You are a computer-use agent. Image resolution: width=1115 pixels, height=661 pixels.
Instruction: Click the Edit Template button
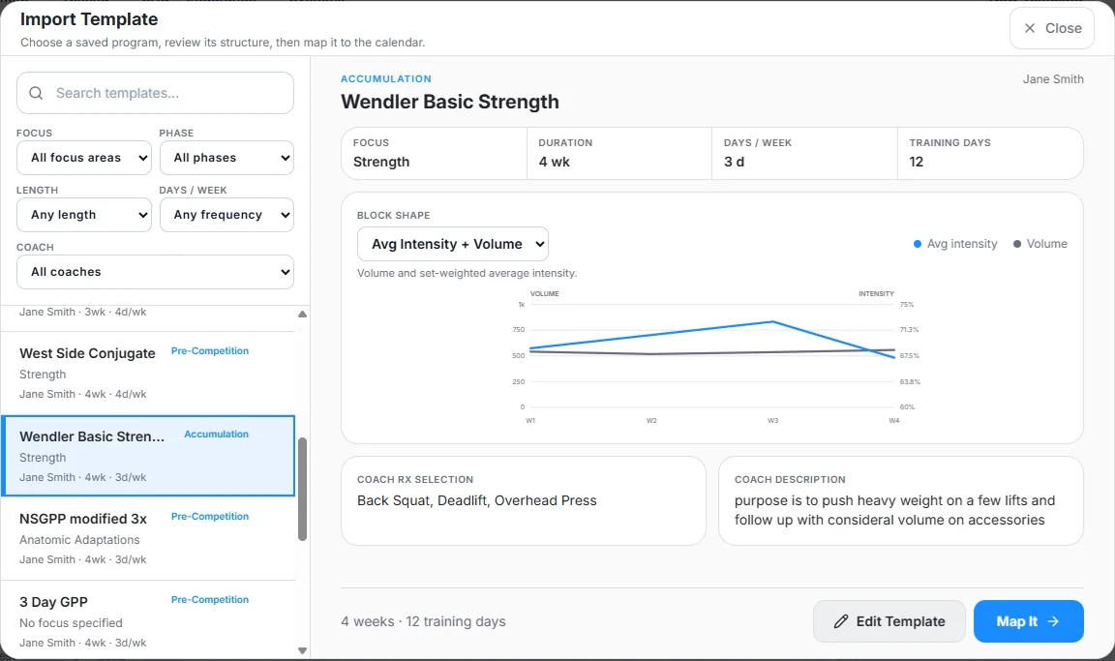coord(889,621)
